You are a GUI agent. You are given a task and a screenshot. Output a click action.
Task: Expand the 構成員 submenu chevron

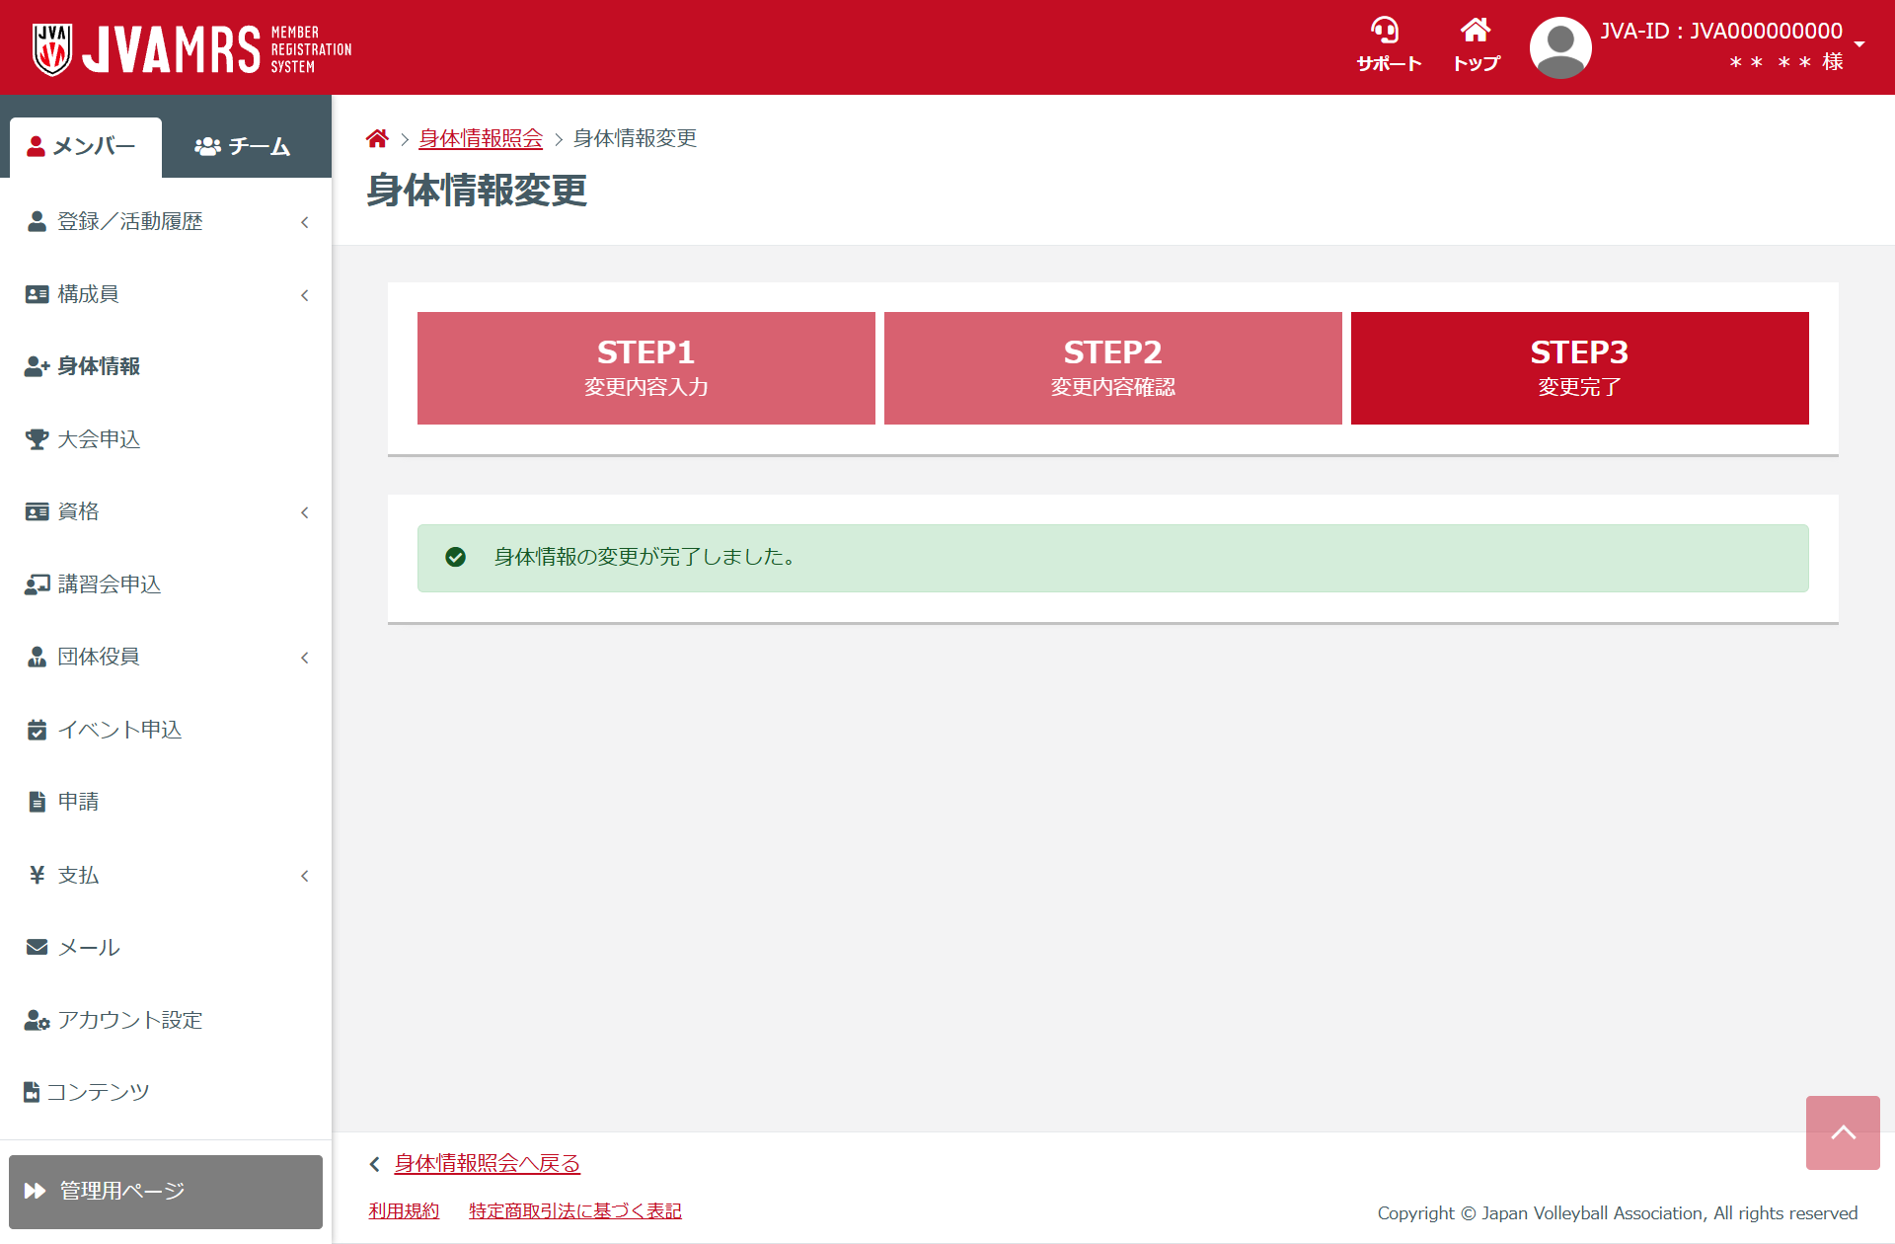(x=305, y=295)
